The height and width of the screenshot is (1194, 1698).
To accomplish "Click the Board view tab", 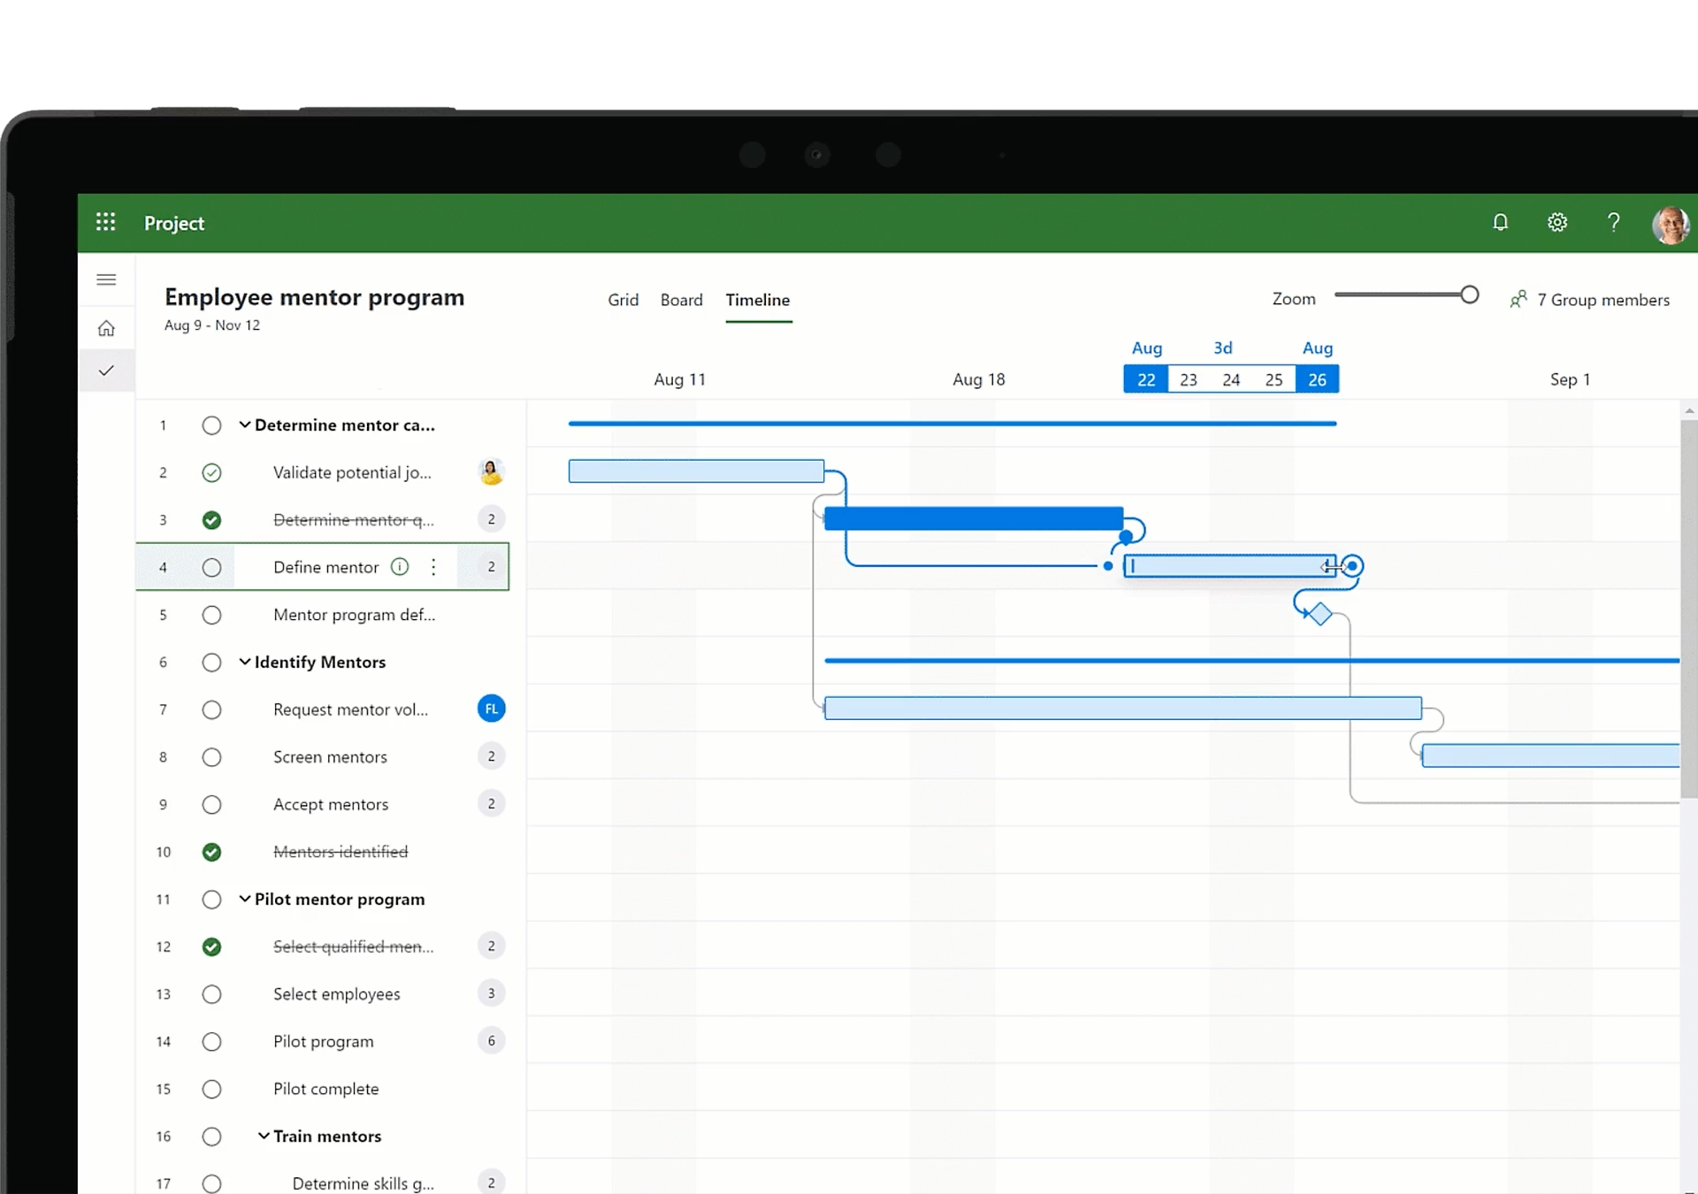I will point(681,300).
